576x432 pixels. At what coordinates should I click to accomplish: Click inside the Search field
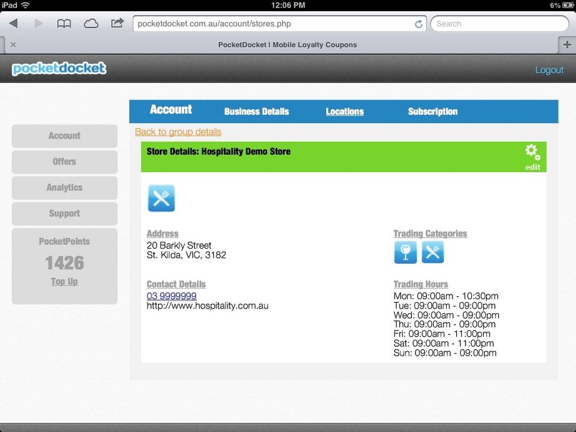[x=500, y=24]
